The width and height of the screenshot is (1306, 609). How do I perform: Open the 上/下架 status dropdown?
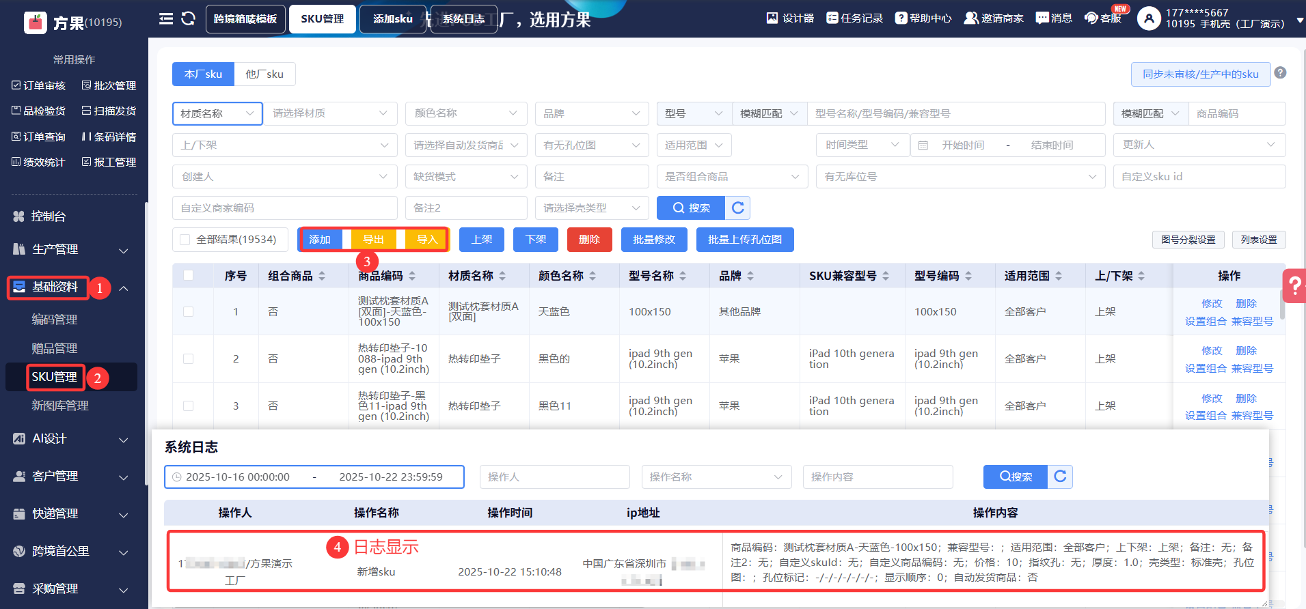click(x=285, y=145)
